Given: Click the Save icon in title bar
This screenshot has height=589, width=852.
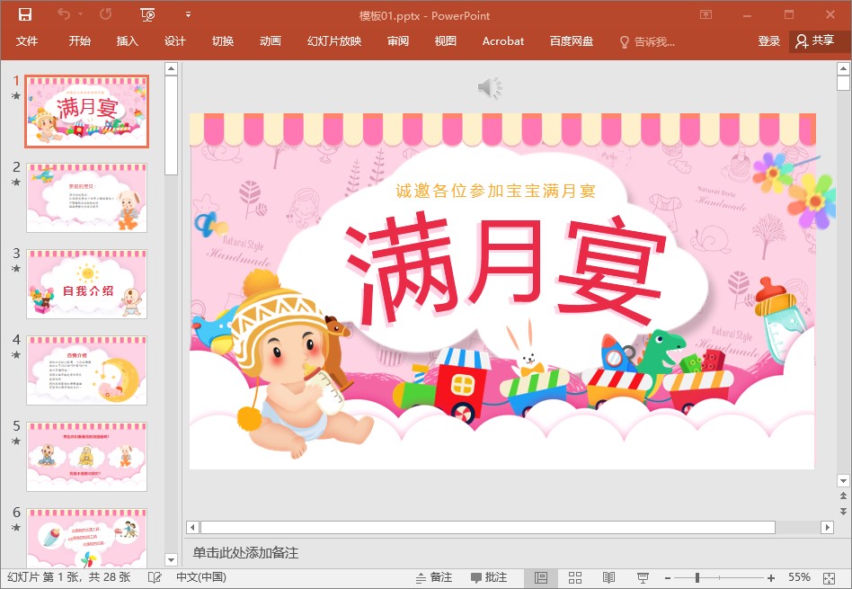Looking at the screenshot, I should click(25, 14).
